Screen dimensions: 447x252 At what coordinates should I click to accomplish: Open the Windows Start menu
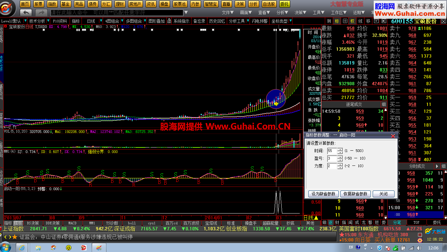click(x=6, y=247)
